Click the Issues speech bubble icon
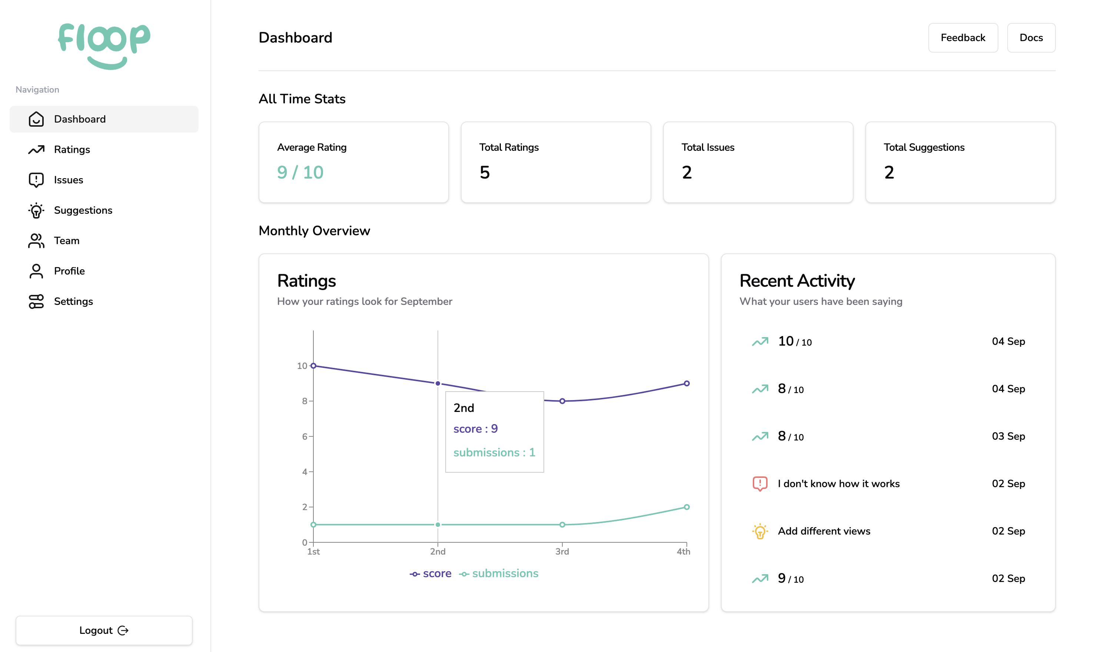1101x652 pixels. point(36,180)
